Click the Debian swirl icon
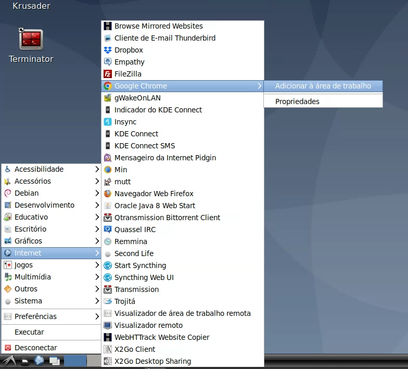 point(8,193)
